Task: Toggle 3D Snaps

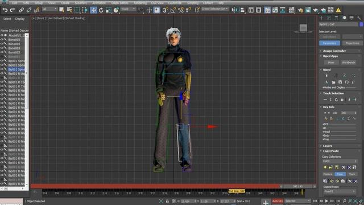Action: [x=166, y=10]
